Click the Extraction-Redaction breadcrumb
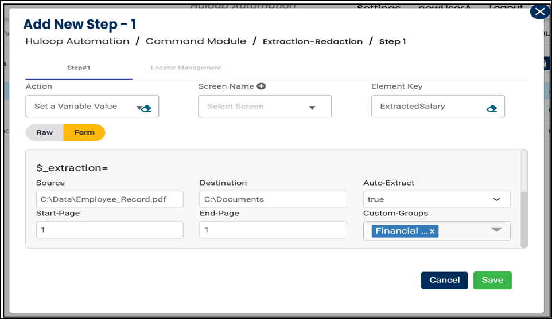The image size is (552, 319). (x=313, y=41)
